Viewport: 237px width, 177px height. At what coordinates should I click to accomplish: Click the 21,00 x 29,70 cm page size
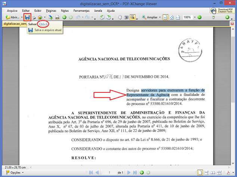(15, 168)
